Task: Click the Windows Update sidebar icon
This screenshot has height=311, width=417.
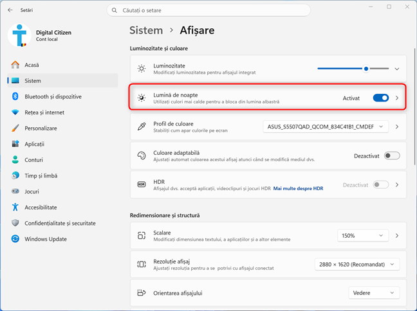Action: 15,239
